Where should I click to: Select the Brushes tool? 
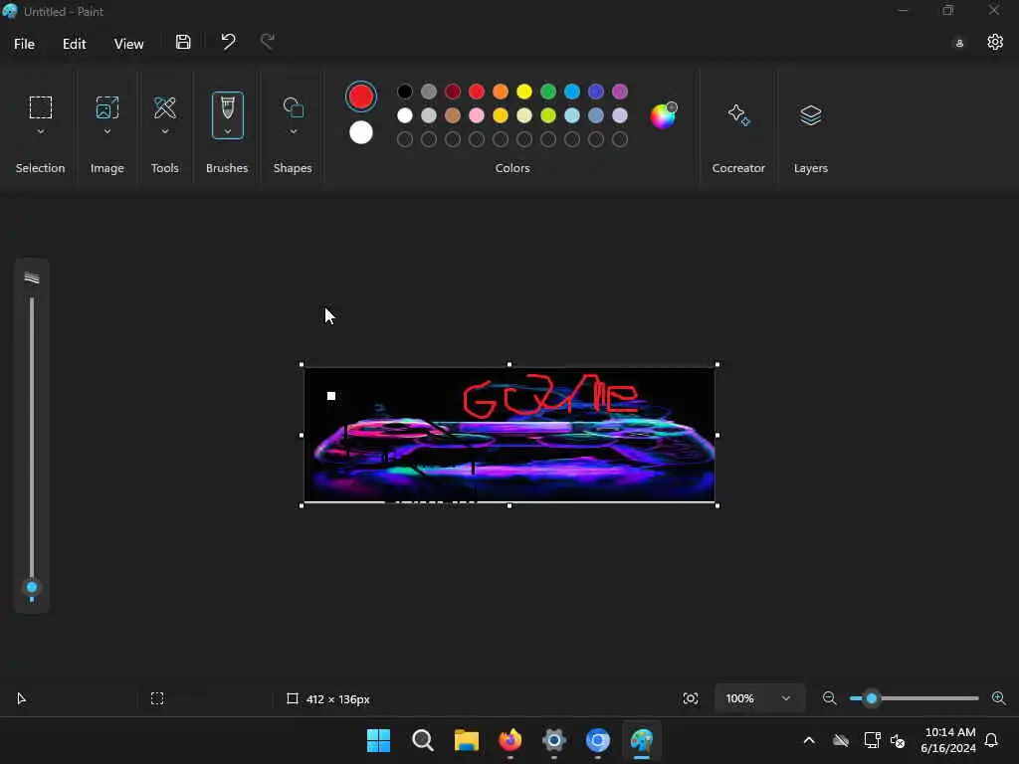(x=228, y=107)
